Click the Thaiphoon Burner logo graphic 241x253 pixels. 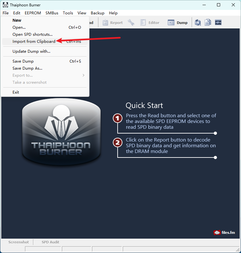click(x=61, y=132)
